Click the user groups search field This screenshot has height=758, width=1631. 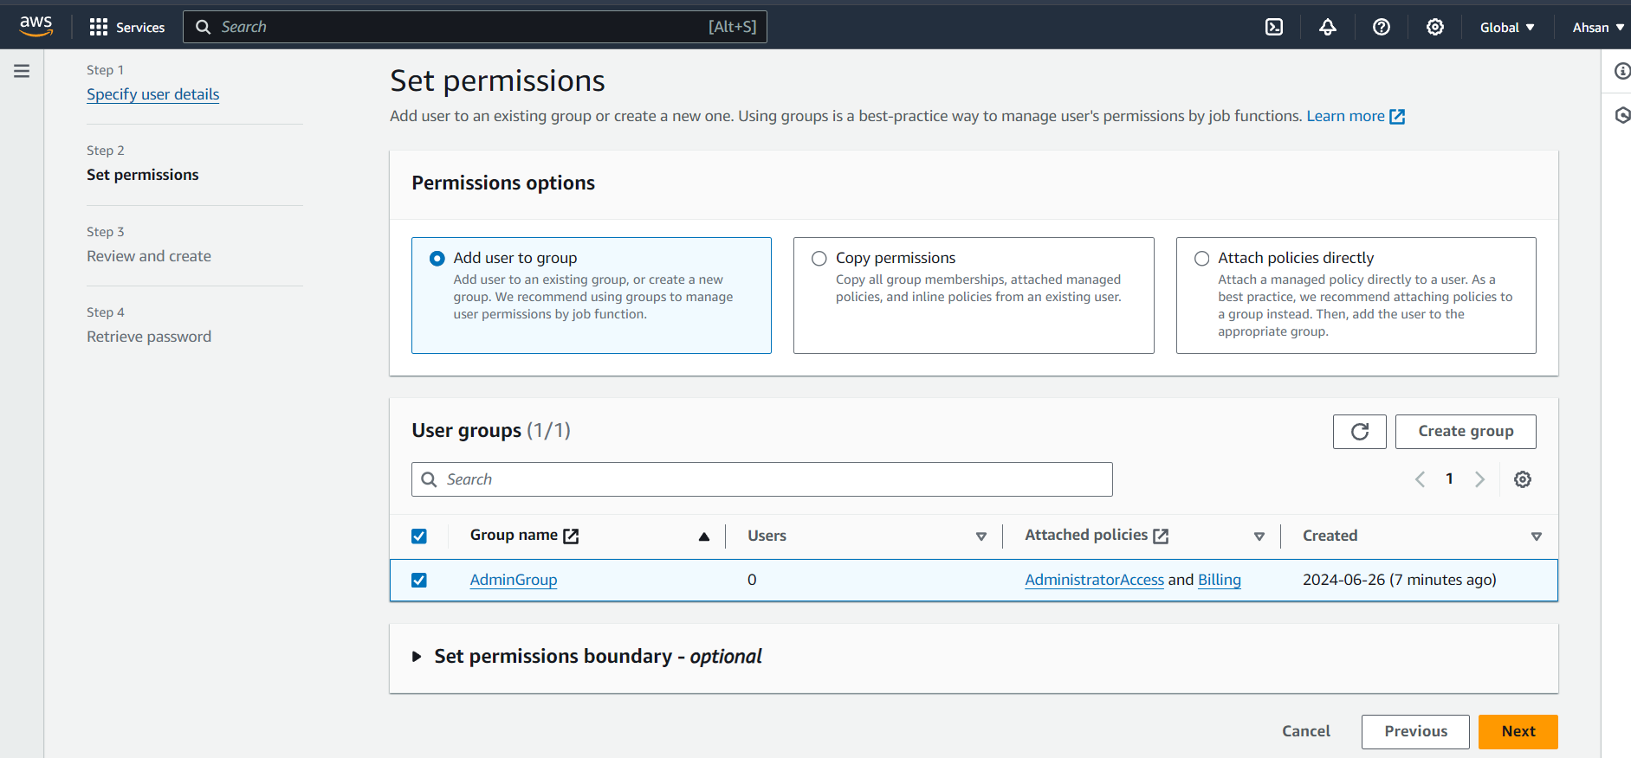click(762, 479)
